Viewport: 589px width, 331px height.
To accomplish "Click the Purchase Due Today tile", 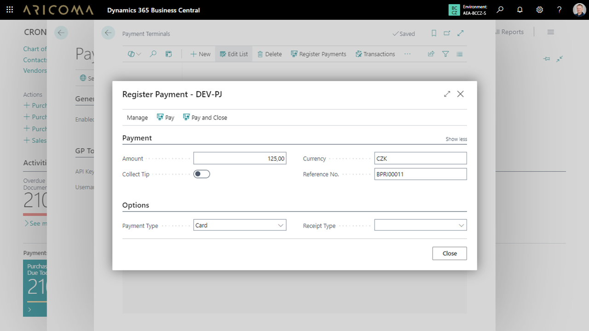I will pos(35,288).
